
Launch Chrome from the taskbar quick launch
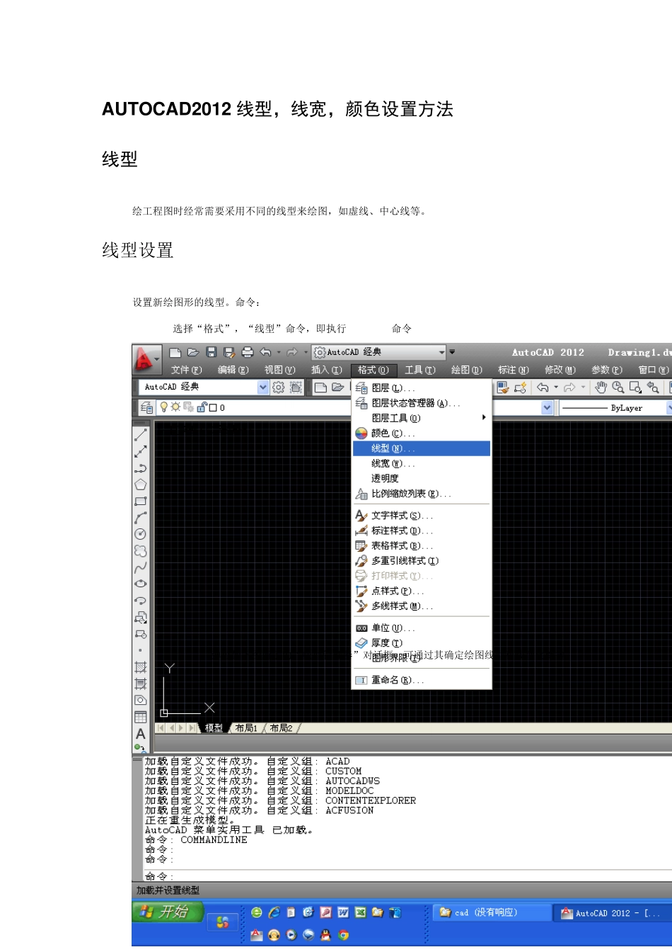(x=344, y=935)
